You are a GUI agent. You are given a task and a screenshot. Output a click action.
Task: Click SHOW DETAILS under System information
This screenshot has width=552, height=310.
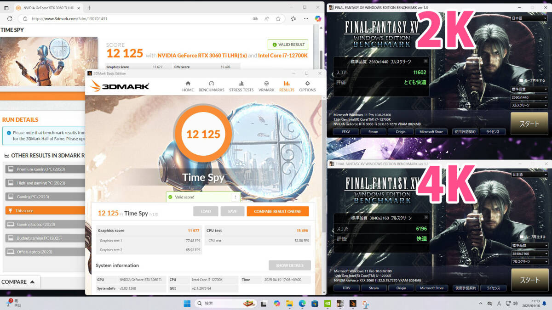pos(289,265)
